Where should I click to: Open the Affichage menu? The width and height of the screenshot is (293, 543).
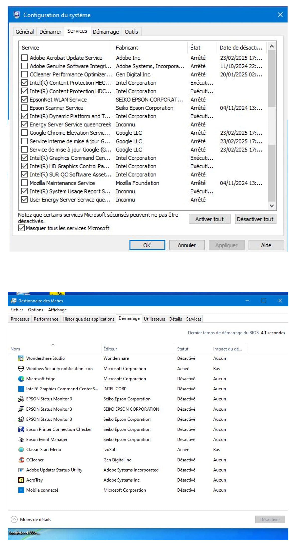(x=57, y=310)
